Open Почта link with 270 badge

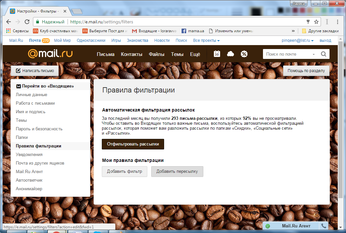39,40
